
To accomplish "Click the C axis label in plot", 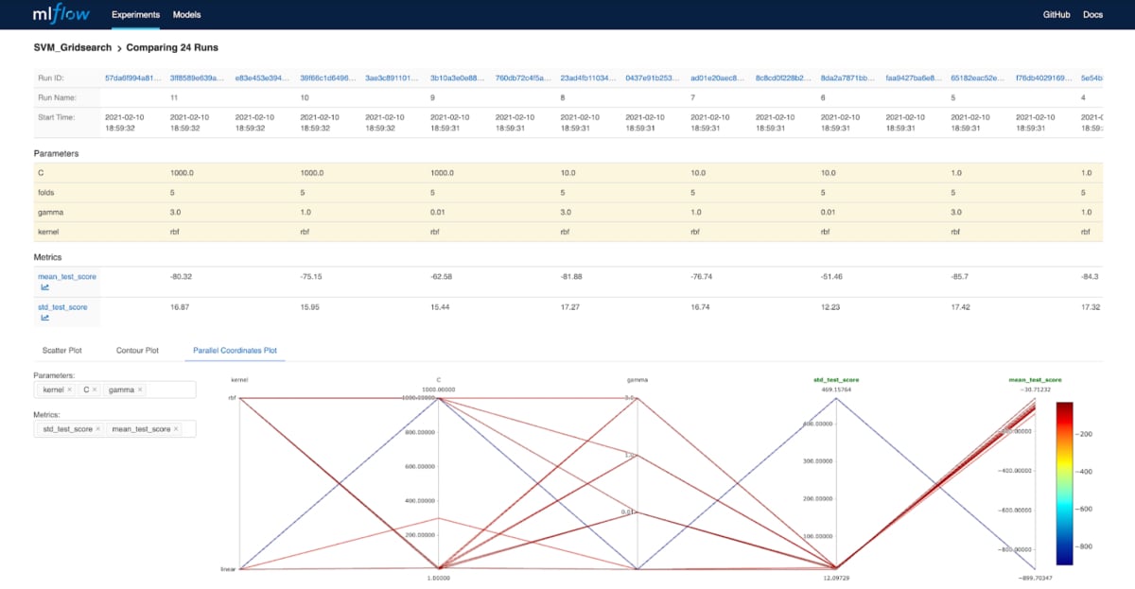I will click(438, 379).
